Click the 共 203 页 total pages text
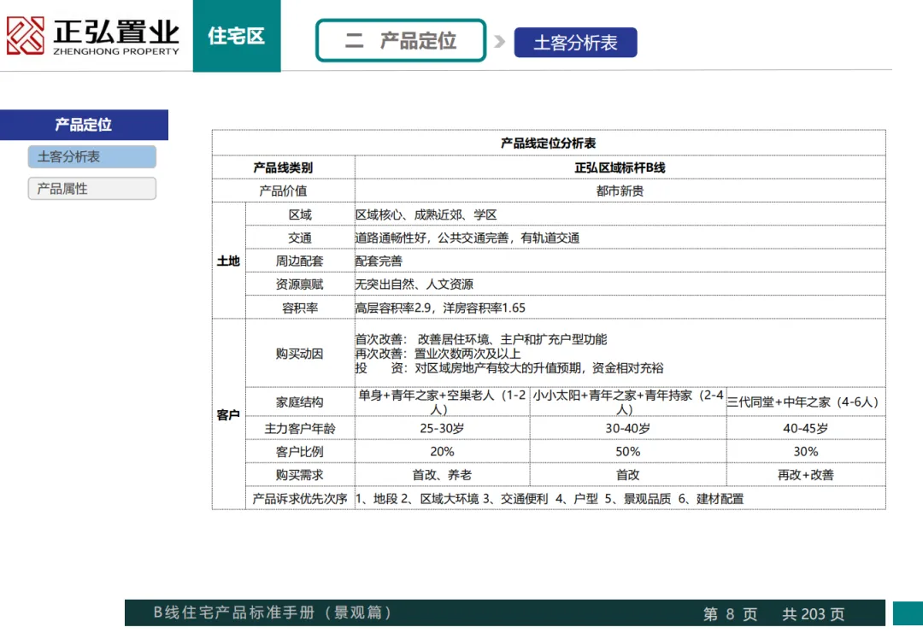The width and height of the screenshot is (923, 639). coord(813,614)
